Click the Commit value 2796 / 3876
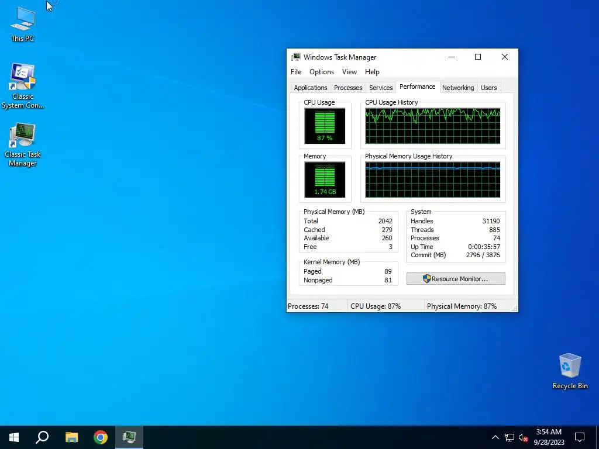Image resolution: width=599 pixels, height=449 pixels. [483, 255]
